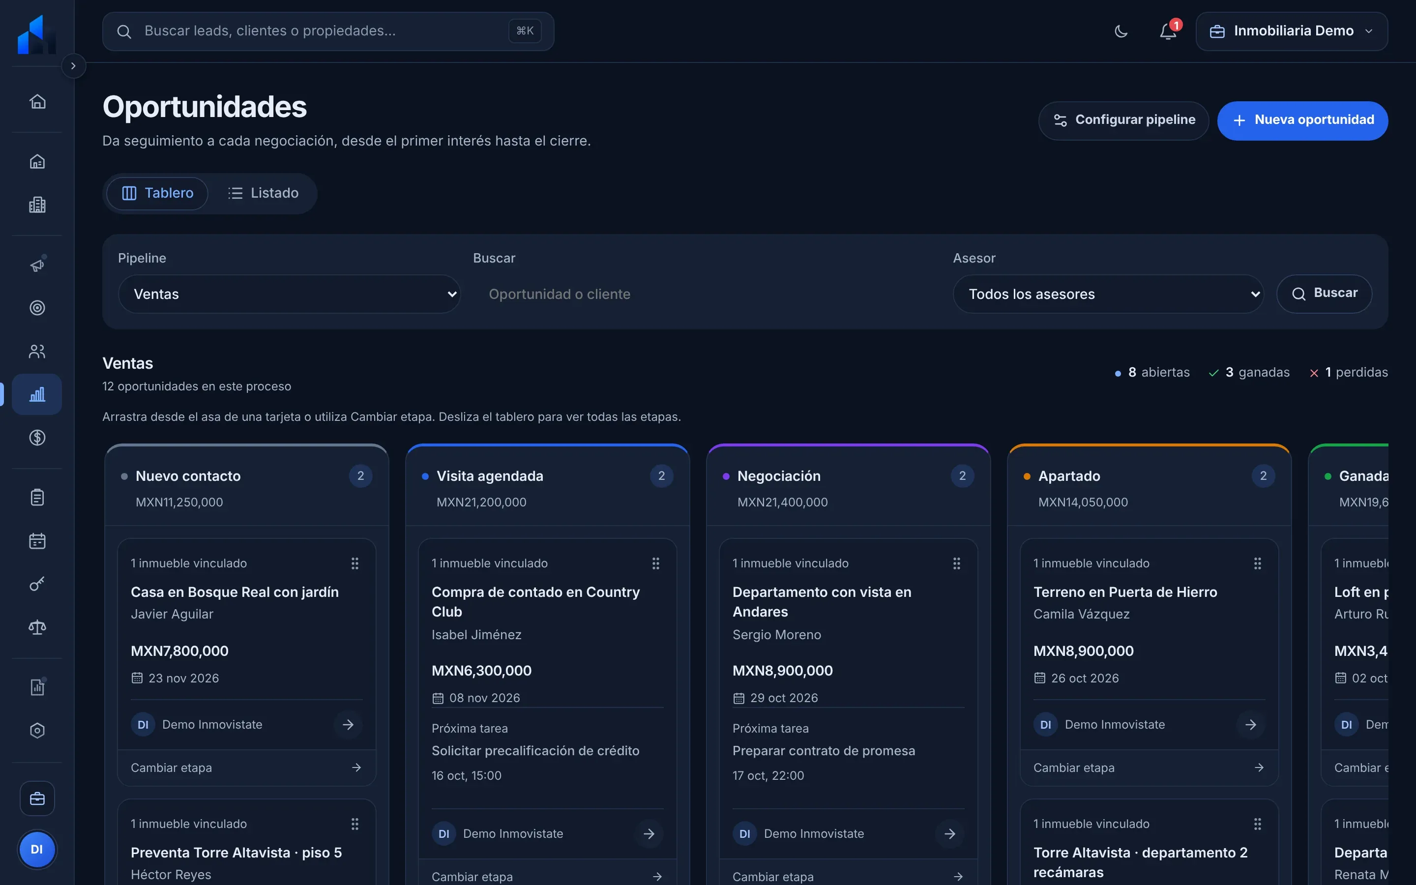Open the Compra de contado en Country Club title
1416x885 pixels.
pos(536,602)
